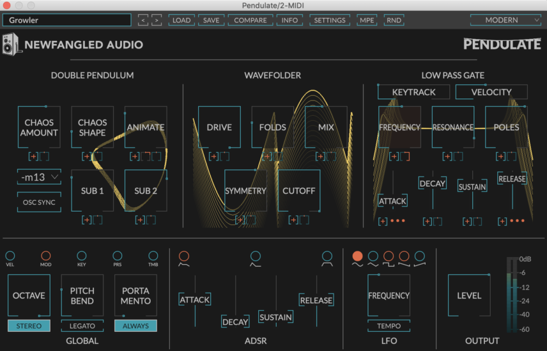Select the MOD modulation source circle
The height and width of the screenshot is (351, 547).
46,256
